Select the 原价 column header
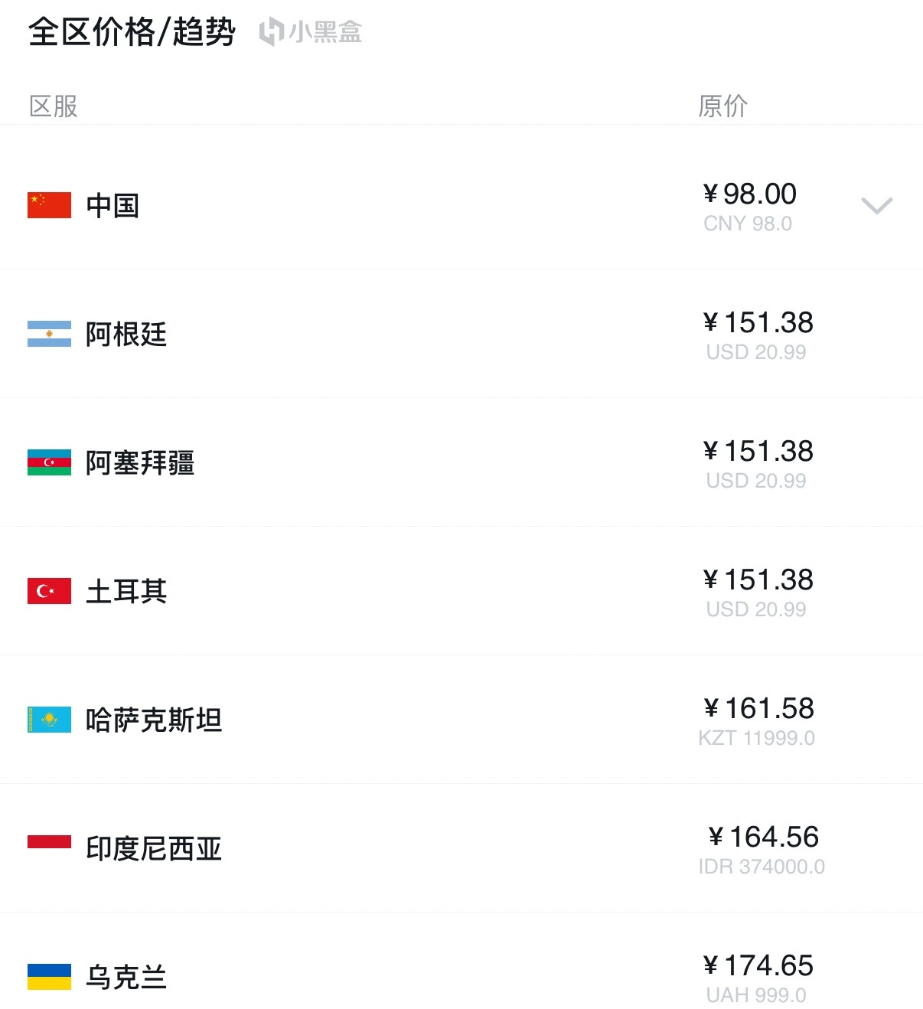The height and width of the screenshot is (1009, 923). point(722,106)
